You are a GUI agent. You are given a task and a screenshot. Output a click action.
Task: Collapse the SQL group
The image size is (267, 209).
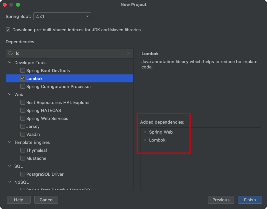coord(10,166)
